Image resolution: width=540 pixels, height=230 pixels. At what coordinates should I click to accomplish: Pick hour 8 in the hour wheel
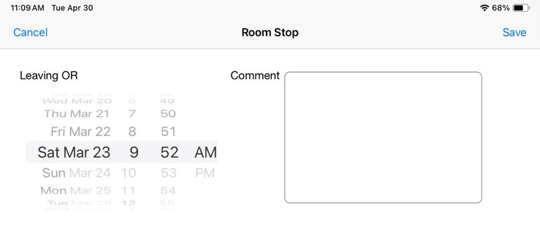(x=132, y=131)
